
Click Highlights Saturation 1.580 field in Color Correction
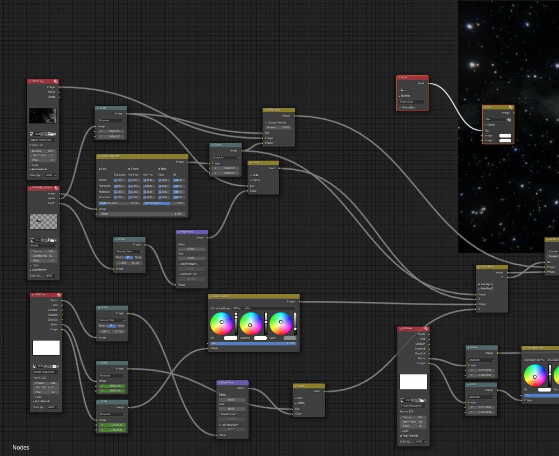click(120, 186)
